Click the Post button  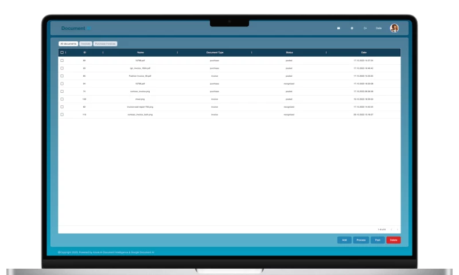pos(378,240)
